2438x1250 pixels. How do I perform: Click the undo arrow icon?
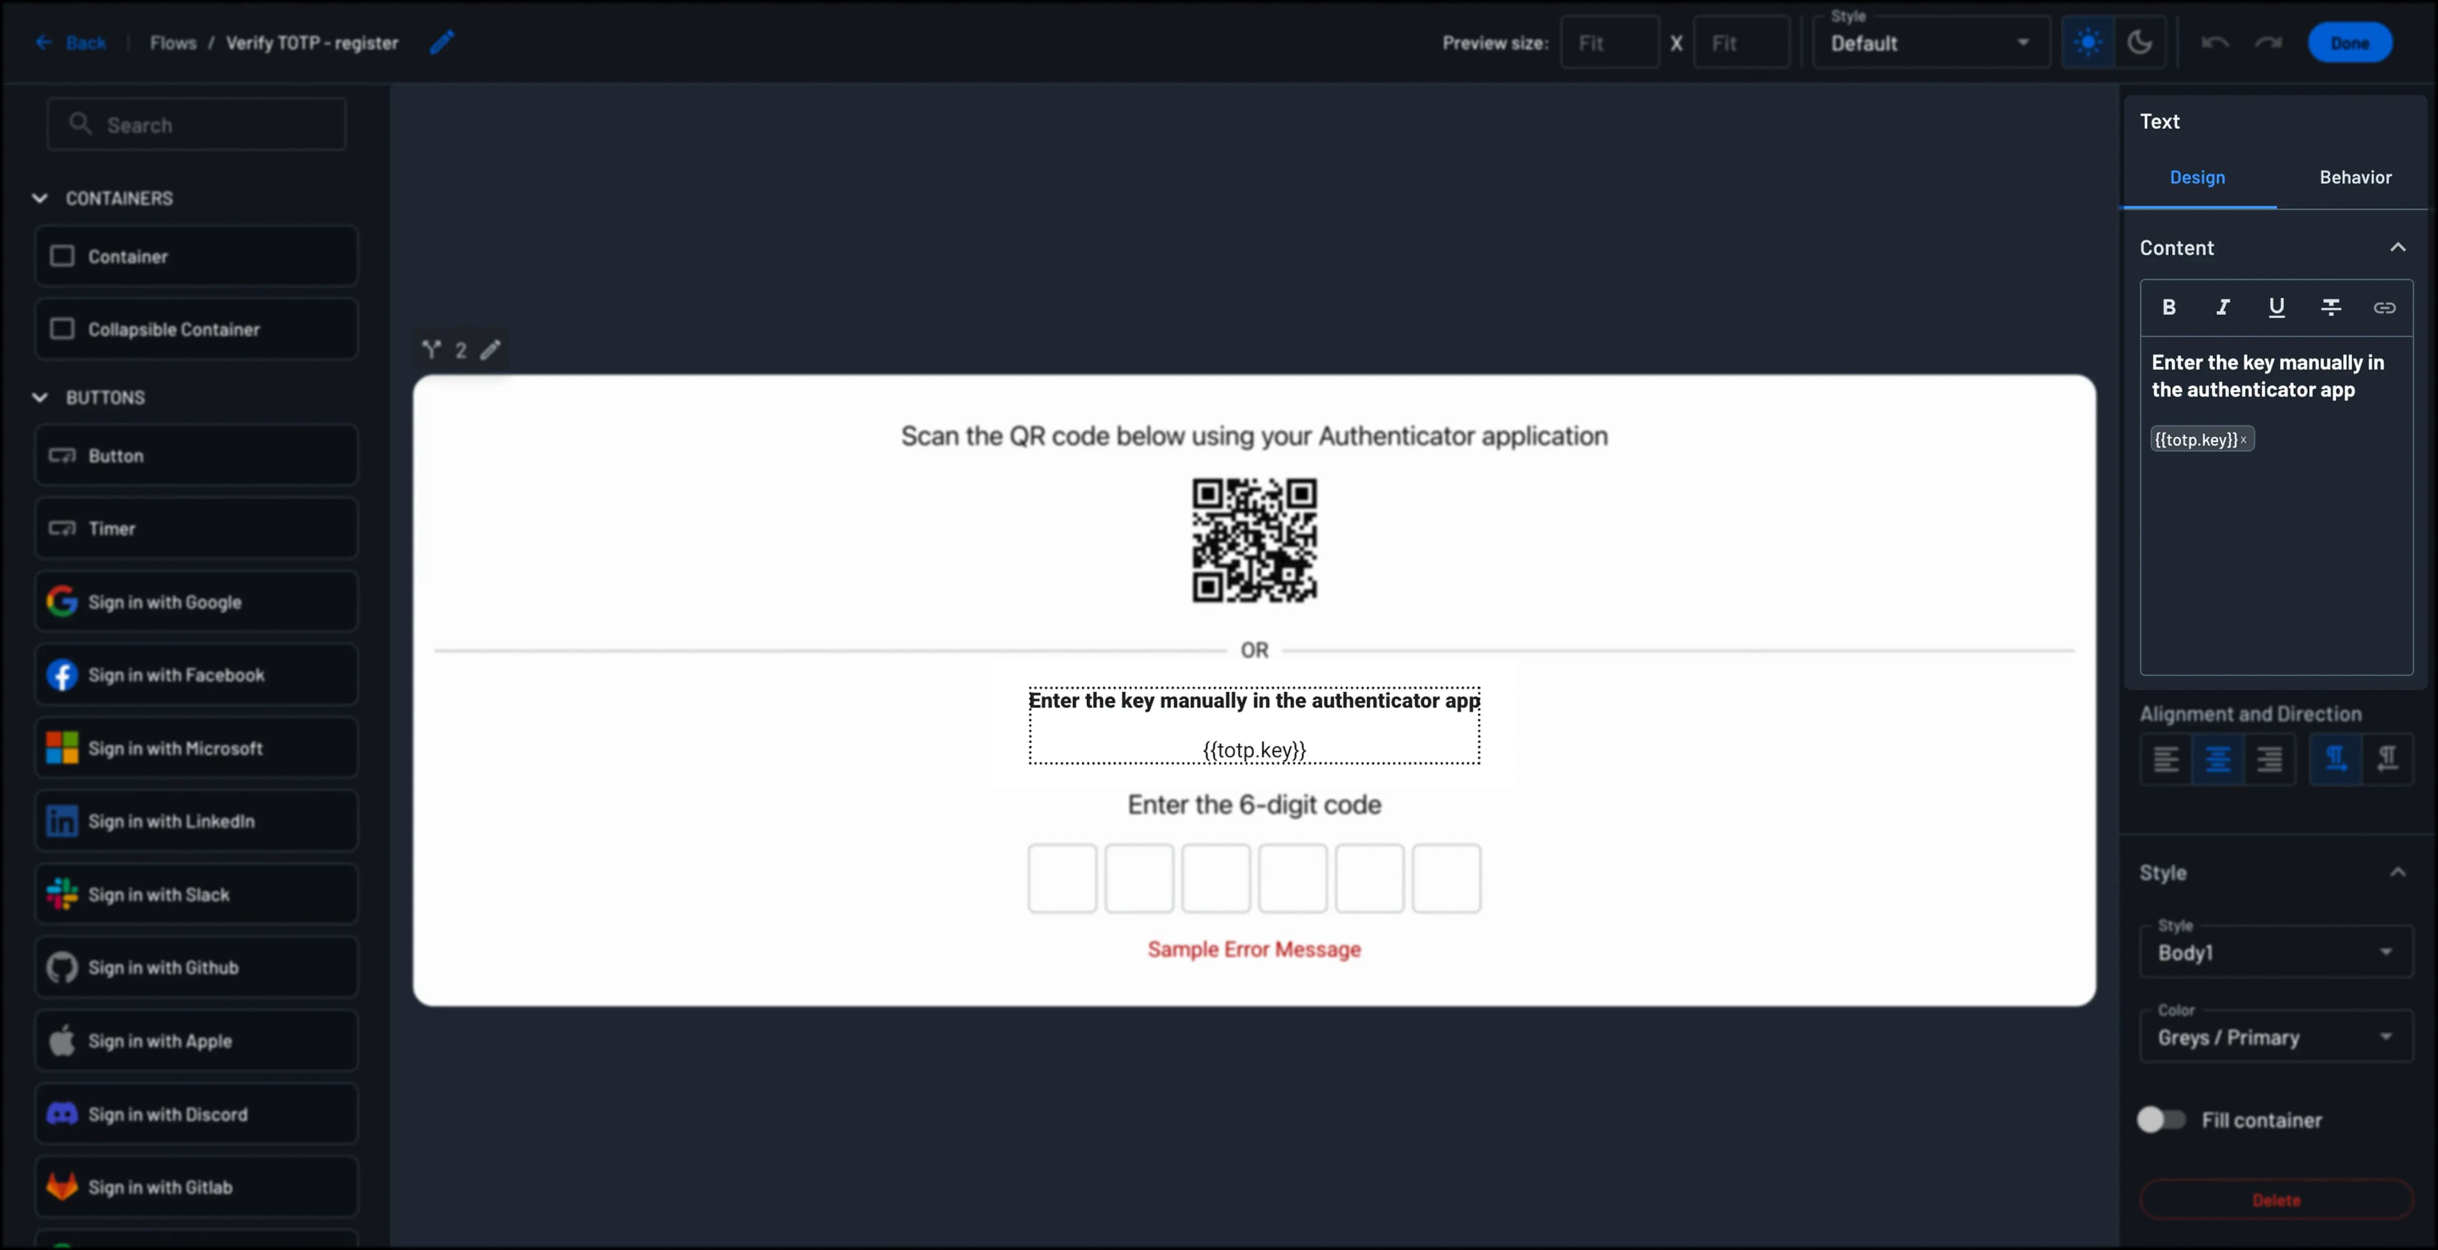[2215, 43]
